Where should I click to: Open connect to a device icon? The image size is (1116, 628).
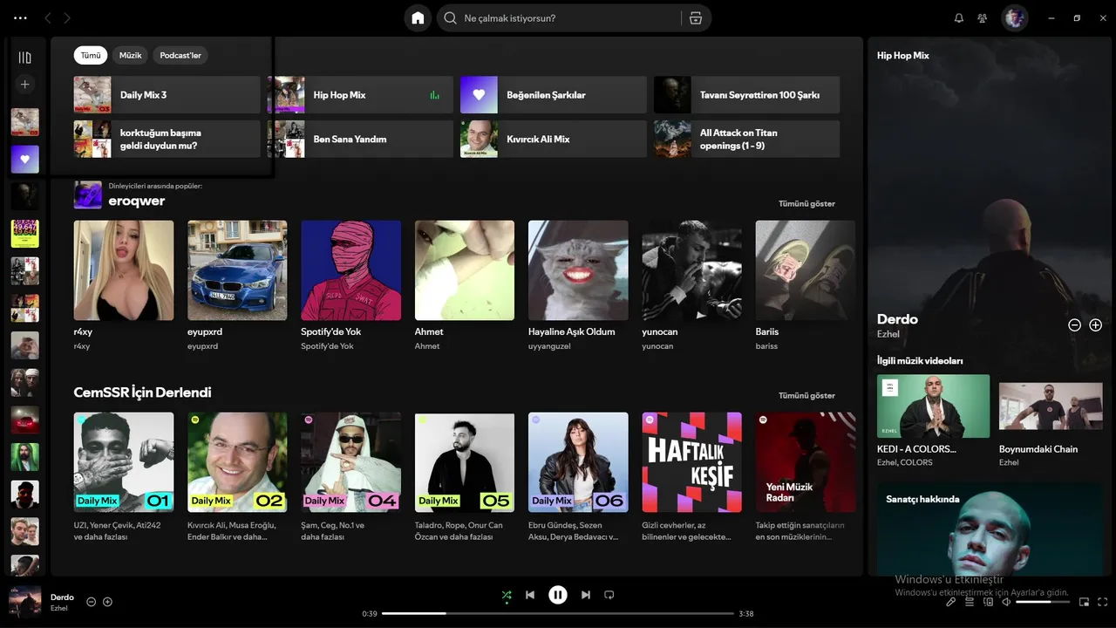[988, 602]
